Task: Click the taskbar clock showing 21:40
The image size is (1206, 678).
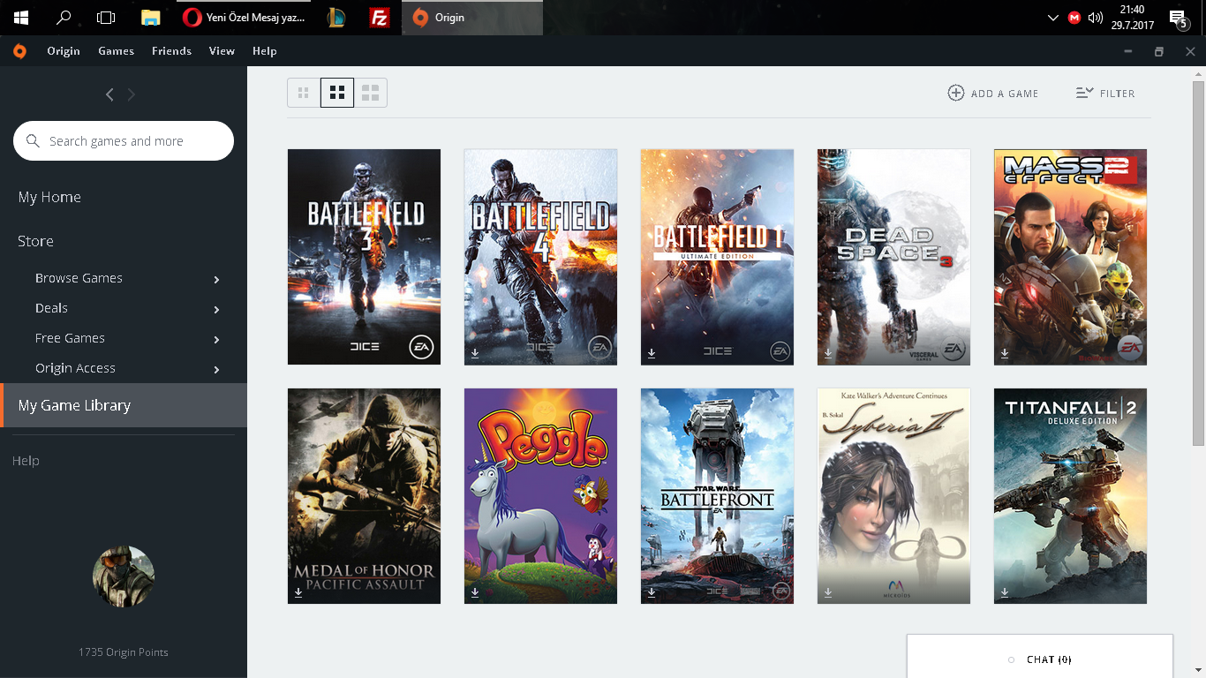Action: click(1132, 18)
